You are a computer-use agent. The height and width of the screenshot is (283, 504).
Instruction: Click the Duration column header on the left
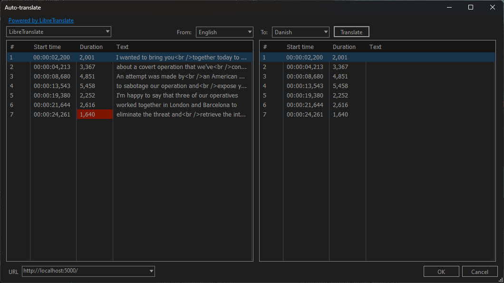[x=91, y=47]
